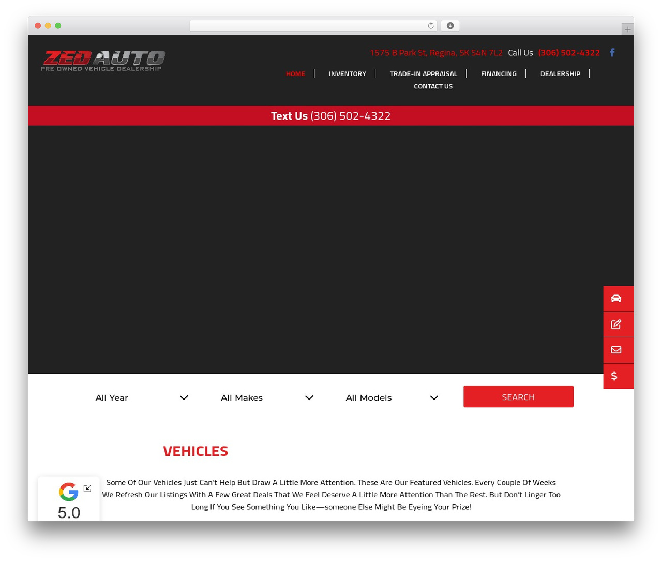This screenshot has height=561, width=662.
Task: Click the dollar sign side icon
Action: (614, 376)
